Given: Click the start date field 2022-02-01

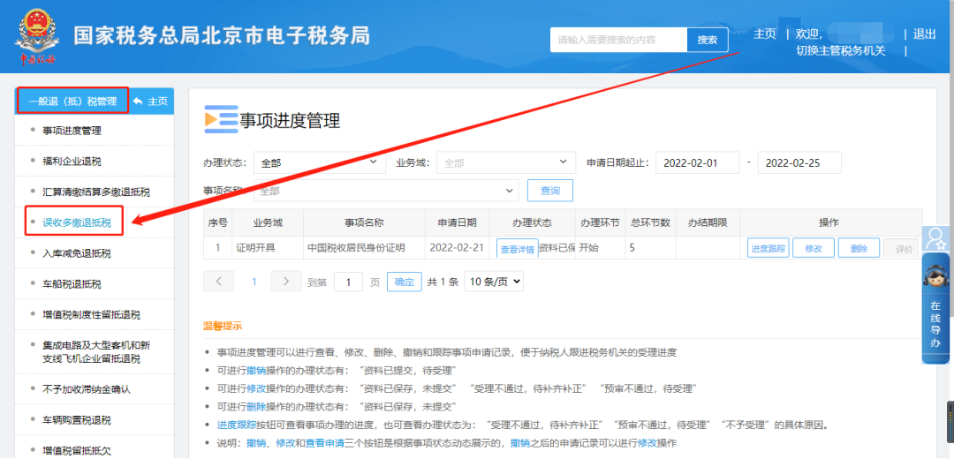Looking at the screenshot, I should pos(697,163).
